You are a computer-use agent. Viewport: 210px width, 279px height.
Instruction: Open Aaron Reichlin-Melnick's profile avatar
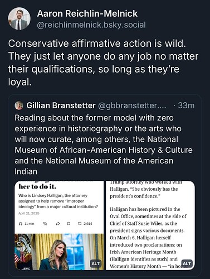(19, 18)
